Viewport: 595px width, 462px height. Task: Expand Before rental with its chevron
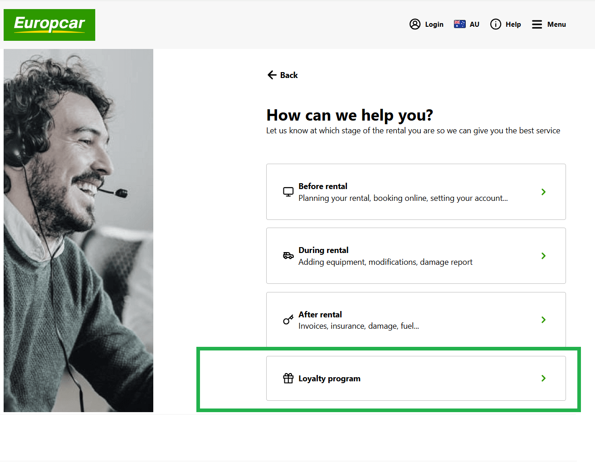coord(543,192)
